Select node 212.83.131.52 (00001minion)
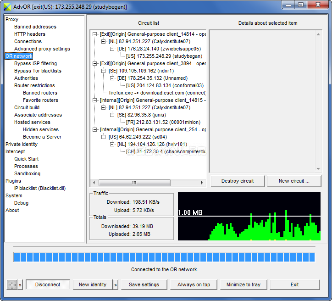The width and height of the screenshot is (332, 301). pos(163,122)
